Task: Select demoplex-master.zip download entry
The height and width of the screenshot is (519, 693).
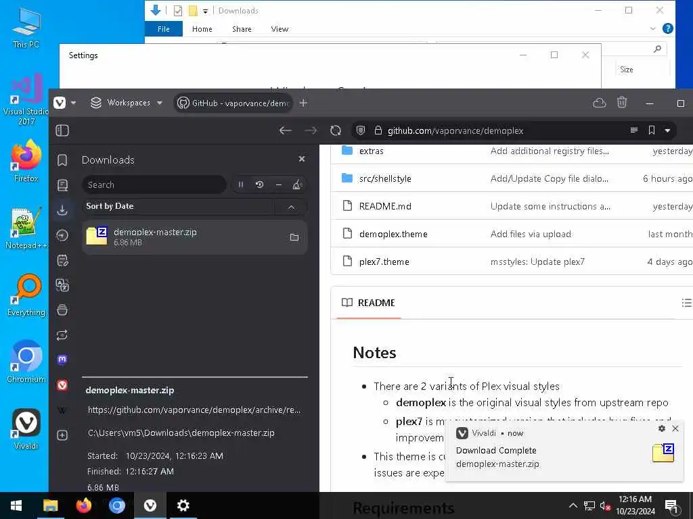Action: (194, 237)
